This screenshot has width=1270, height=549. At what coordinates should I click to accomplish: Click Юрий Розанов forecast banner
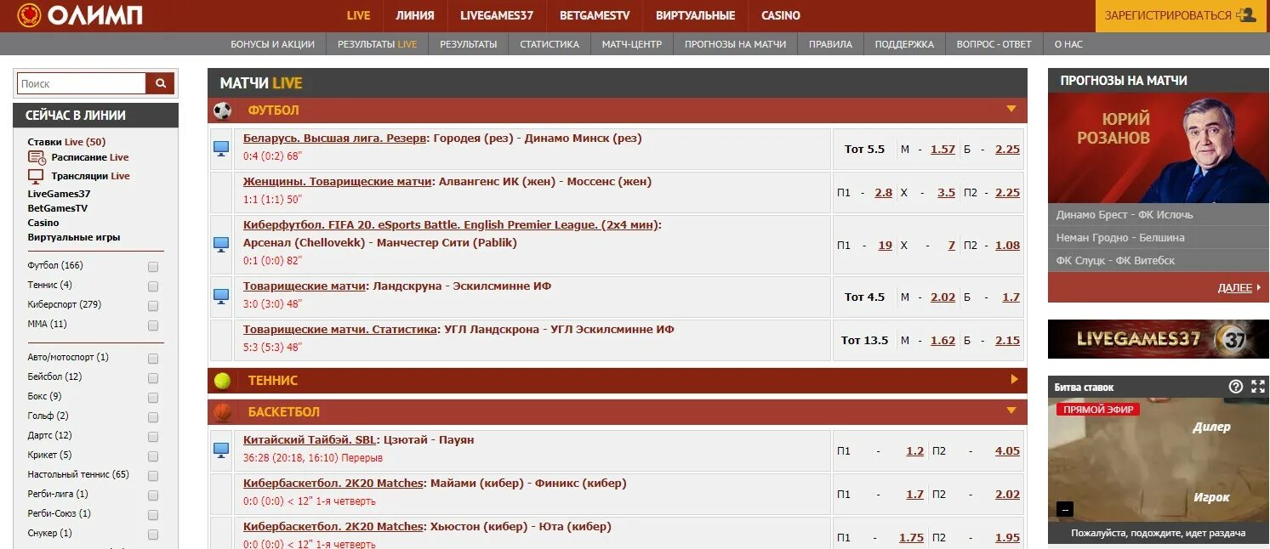pos(1159,148)
